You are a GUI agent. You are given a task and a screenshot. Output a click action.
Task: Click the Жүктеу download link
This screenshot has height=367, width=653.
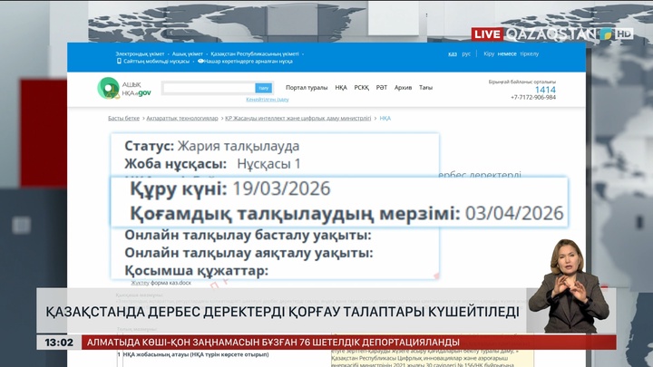pyautogui.click(x=140, y=283)
